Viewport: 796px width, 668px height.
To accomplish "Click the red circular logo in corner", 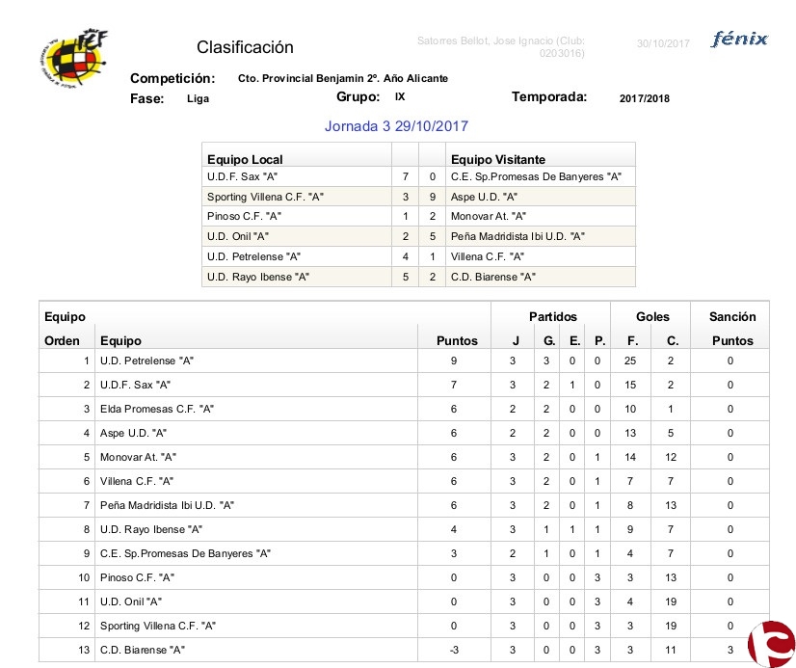I will 771,643.
